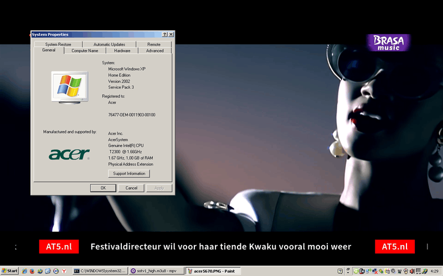Click the product ID 76477-OEM-0011903-00100

coord(132,115)
